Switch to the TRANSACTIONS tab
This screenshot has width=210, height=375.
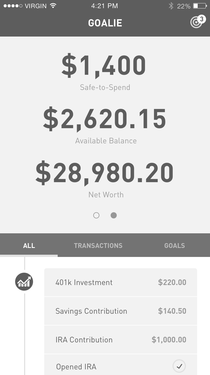tap(98, 245)
